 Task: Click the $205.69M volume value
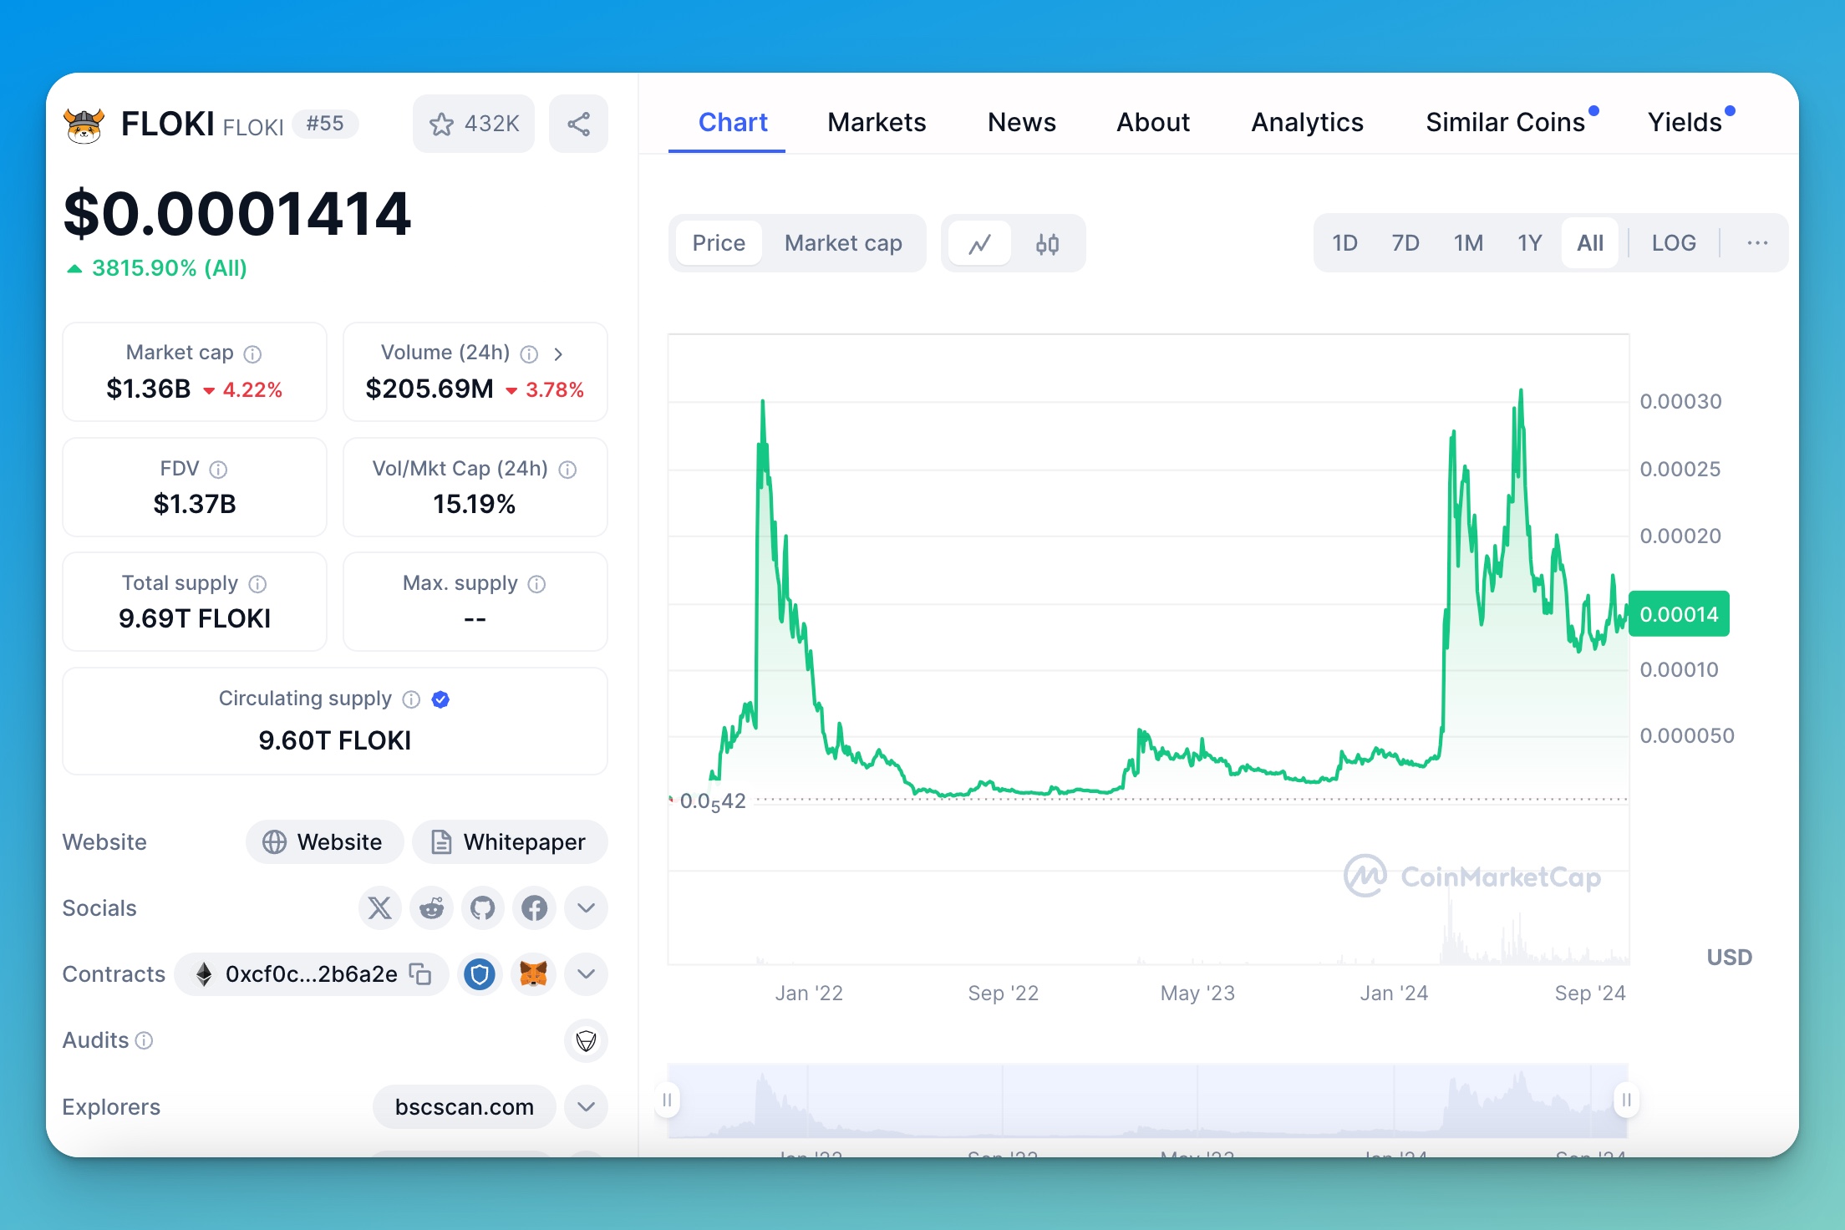point(429,389)
